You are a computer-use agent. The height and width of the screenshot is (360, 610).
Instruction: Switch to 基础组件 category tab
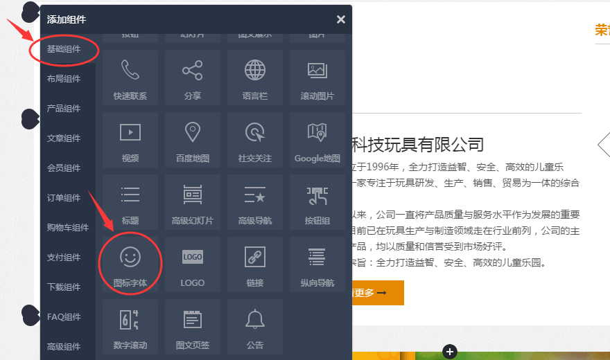[64, 49]
